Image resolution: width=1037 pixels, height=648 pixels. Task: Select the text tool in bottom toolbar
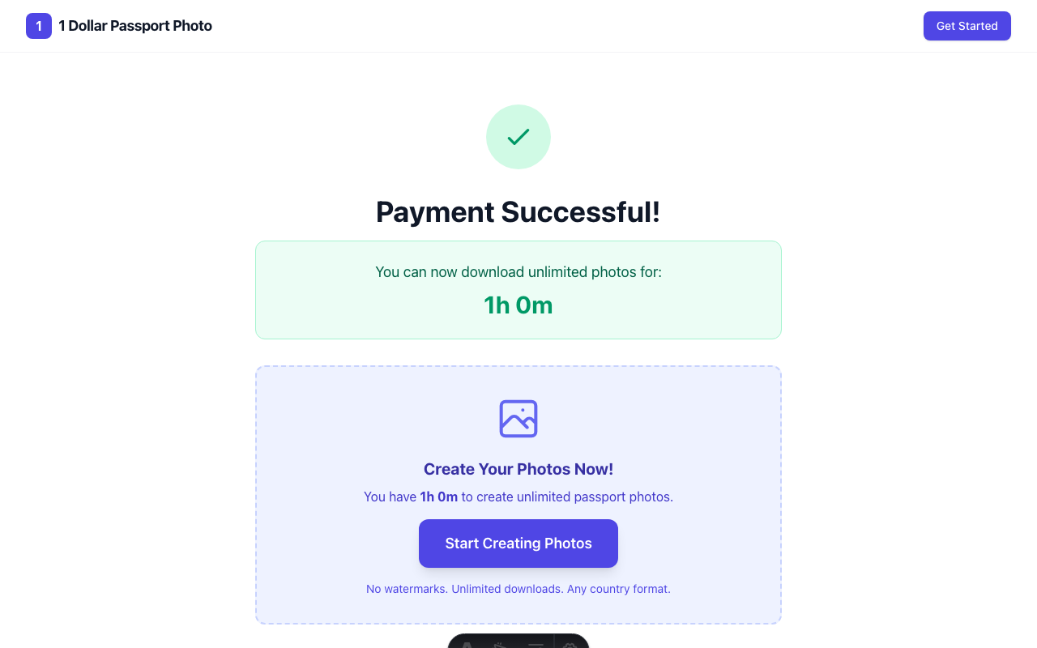(467, 645)
